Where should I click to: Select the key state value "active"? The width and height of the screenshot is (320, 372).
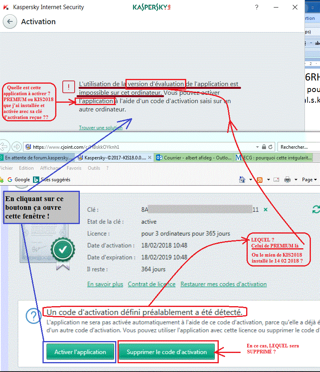(149, 222)
